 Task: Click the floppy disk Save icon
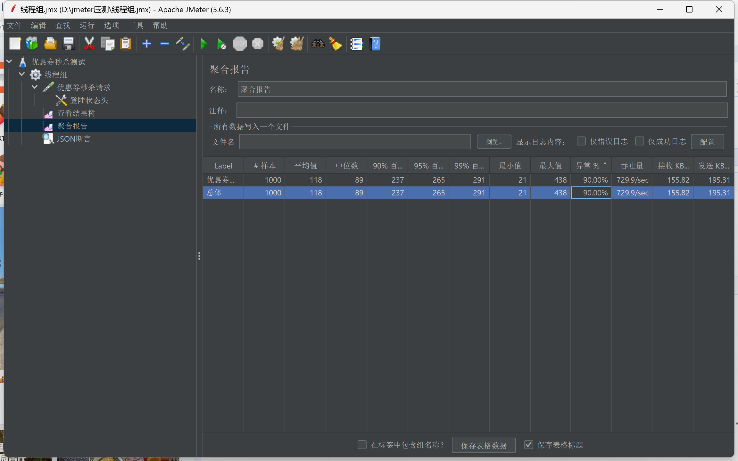coord(69,44)
